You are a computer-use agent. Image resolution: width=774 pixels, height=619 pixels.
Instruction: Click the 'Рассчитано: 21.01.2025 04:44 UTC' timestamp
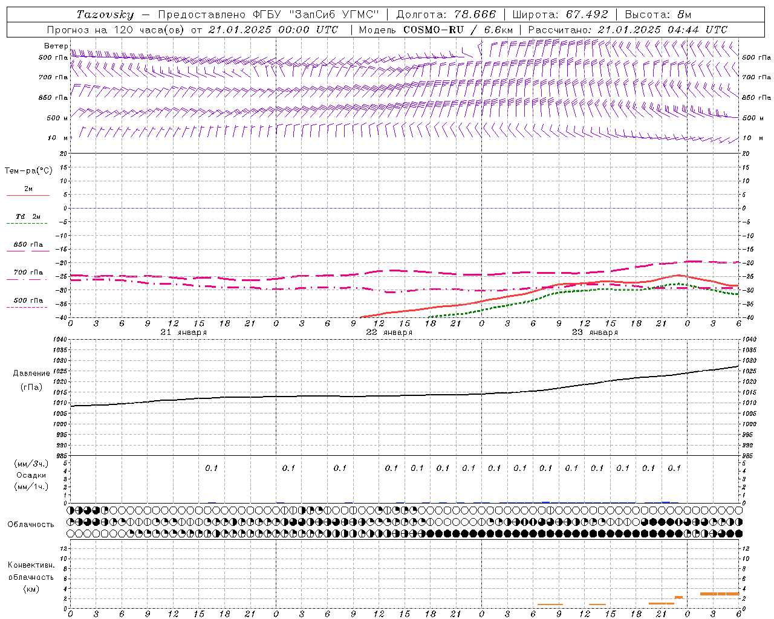[x=628, y=30]
